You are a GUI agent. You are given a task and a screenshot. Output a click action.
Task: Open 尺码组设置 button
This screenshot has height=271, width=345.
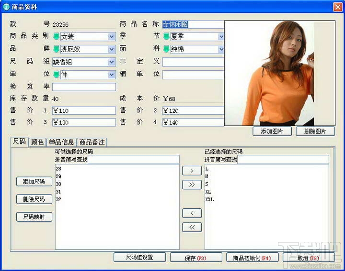click(x=139, y=257)
